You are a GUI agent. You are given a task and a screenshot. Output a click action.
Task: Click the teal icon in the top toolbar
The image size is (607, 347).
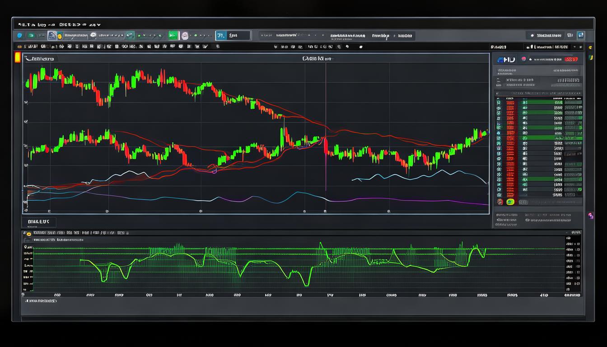(x=130, y=35)
